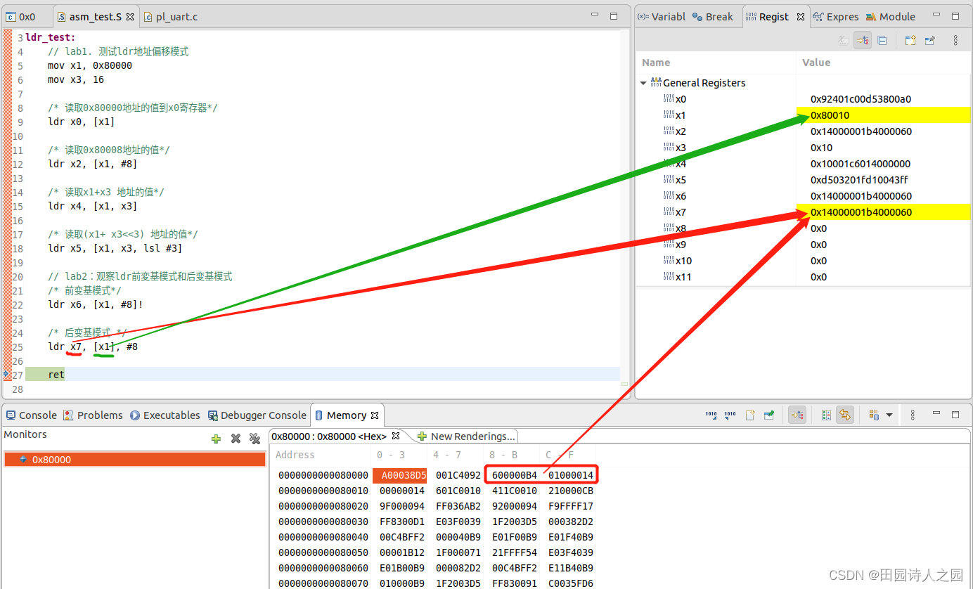Click the ret instruction on line 27
The height and width of the screenshot is (589, 973).
[56, 375]
